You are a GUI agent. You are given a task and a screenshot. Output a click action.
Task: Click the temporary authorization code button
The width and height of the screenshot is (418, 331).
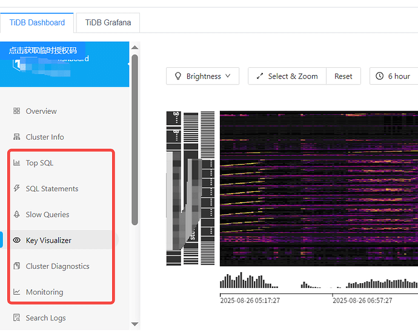[x=42, y=50]
